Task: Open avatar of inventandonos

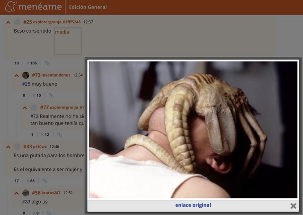Action: point(26,75)
